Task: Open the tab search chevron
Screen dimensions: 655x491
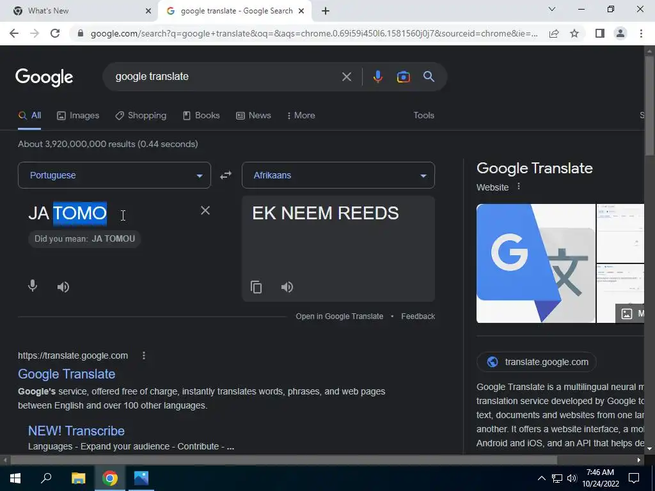Action: coord(552,9)
